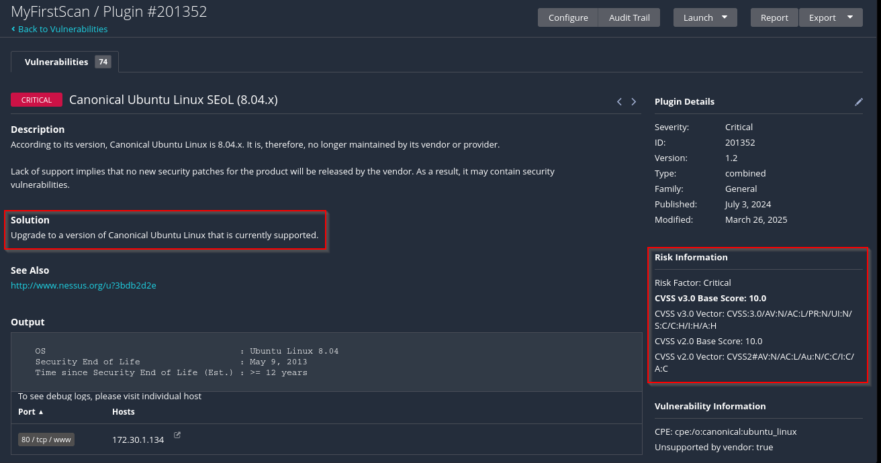
Task: Click the Plugin ID value 201352
Action: (740, 142)
